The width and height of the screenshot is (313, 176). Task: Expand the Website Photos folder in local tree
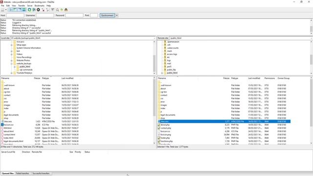point(12,61)
